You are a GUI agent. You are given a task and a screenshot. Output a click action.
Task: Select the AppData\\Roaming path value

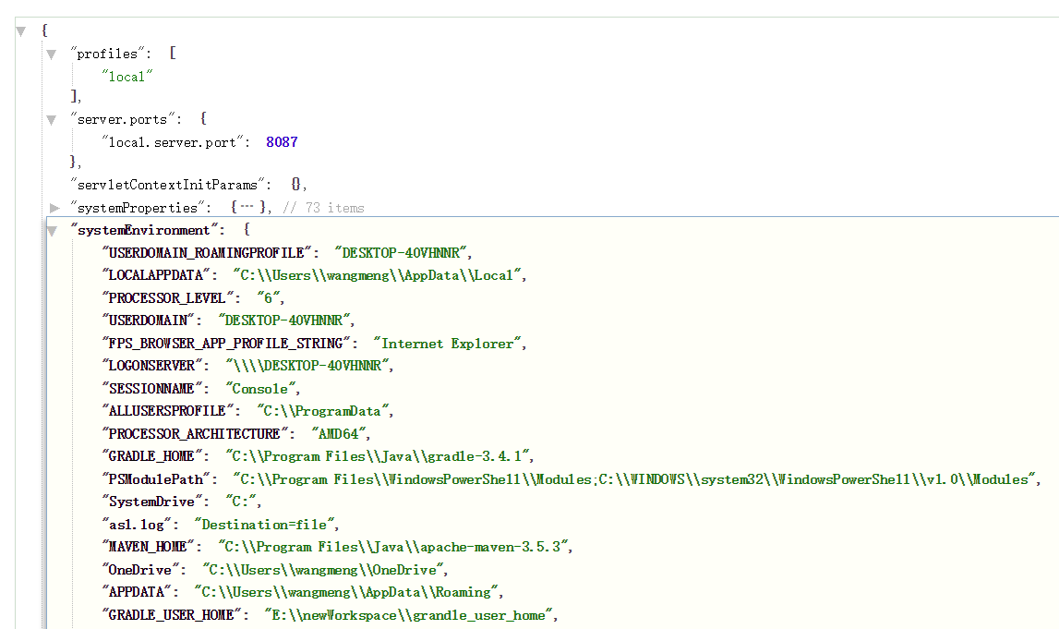click(x=346, y=592)
